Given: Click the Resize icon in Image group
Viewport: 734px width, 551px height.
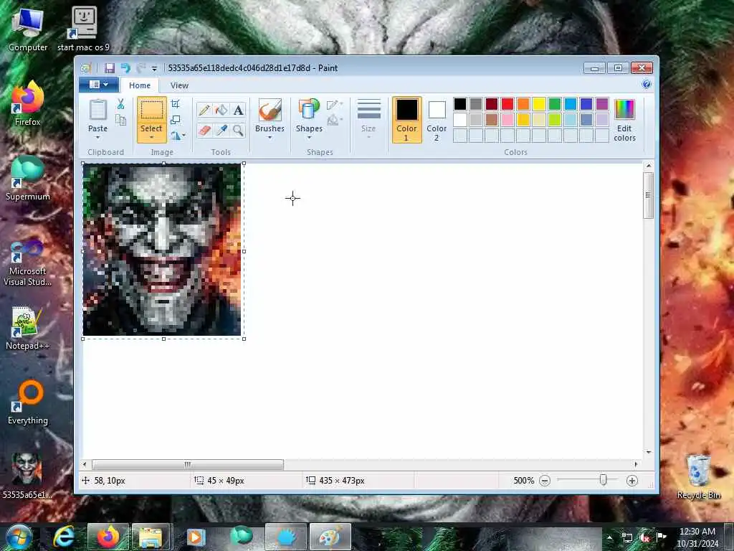Looking at the screenshot, I should click(176, 120).
